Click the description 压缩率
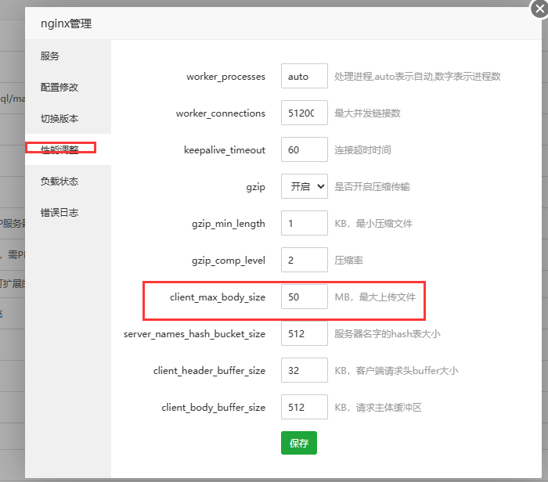Image resolution: width=548 pixels, height=482 pixels. click(x=348, y=261)
